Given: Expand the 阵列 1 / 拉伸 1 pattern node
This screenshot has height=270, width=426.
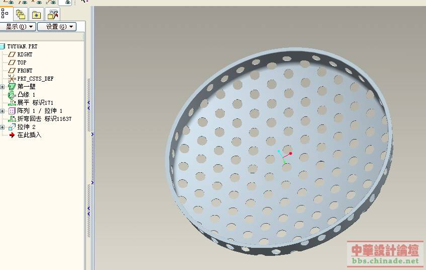Looking at the screenshot, I should coord(3,111).
